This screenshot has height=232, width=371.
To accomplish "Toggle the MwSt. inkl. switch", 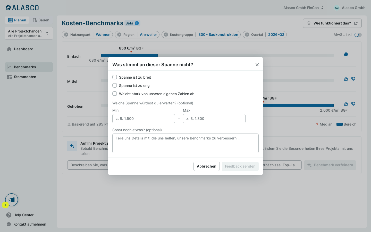I will 358,35.
